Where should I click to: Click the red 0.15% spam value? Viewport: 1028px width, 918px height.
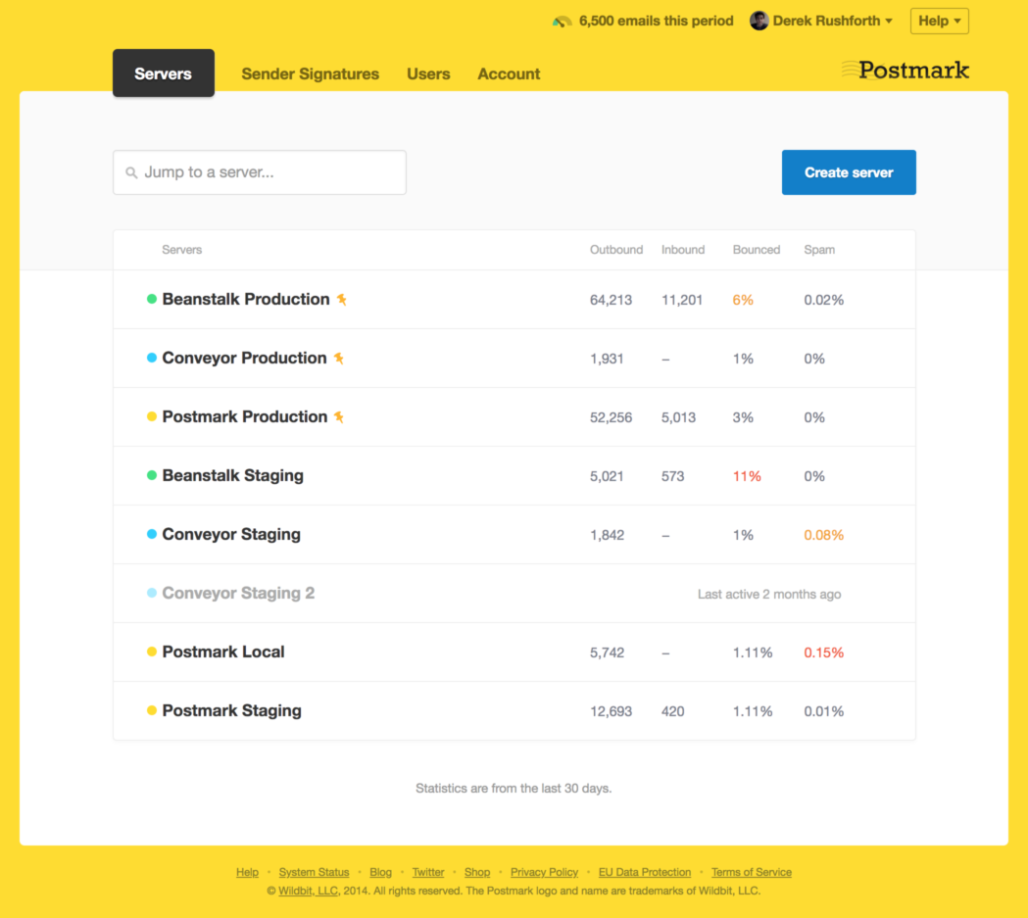pos(823,652)
